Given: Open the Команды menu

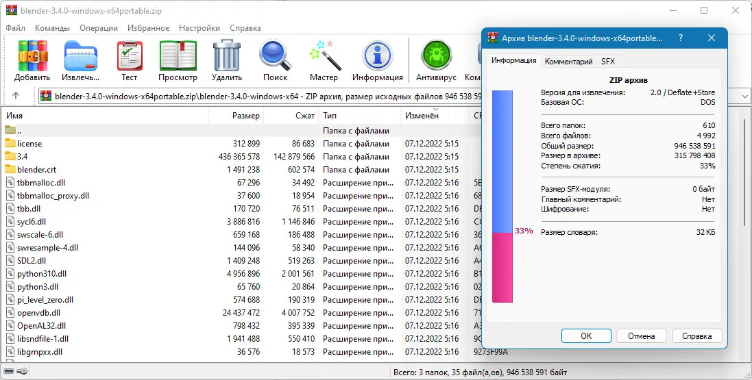Looking at the screenshot, I should coord(52,28).
